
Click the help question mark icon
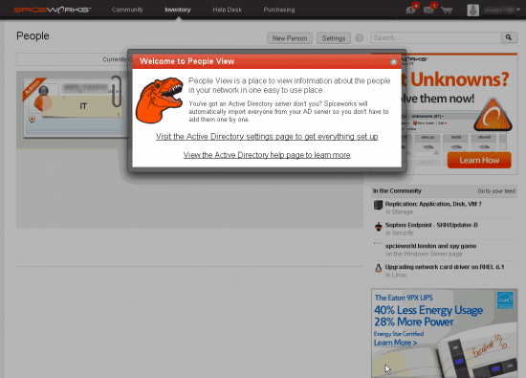360,38
